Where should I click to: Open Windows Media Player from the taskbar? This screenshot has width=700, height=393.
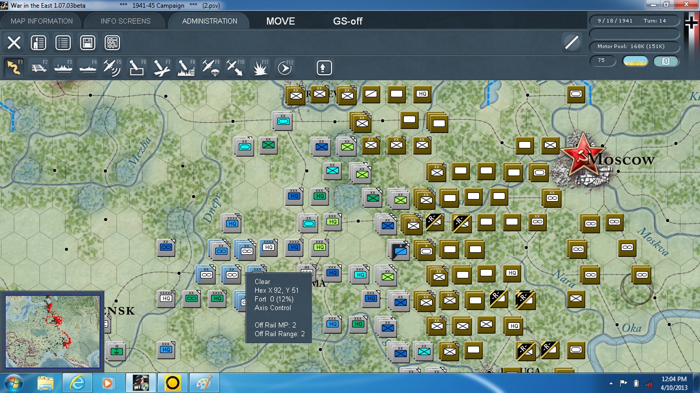click(109, 383)
